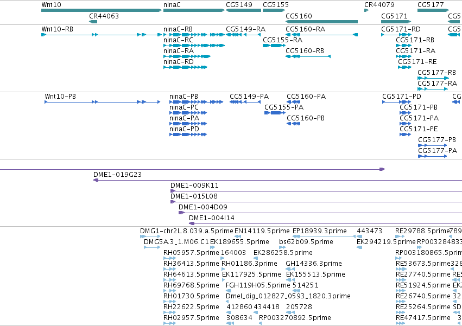The image size is (462, 326).
Task: Select the Wnt10 gene bar
Action: click(x=102, y=10)
